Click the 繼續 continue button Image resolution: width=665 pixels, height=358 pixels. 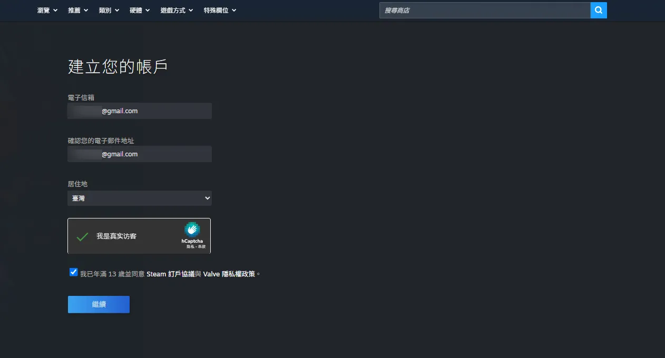[99, 304]
